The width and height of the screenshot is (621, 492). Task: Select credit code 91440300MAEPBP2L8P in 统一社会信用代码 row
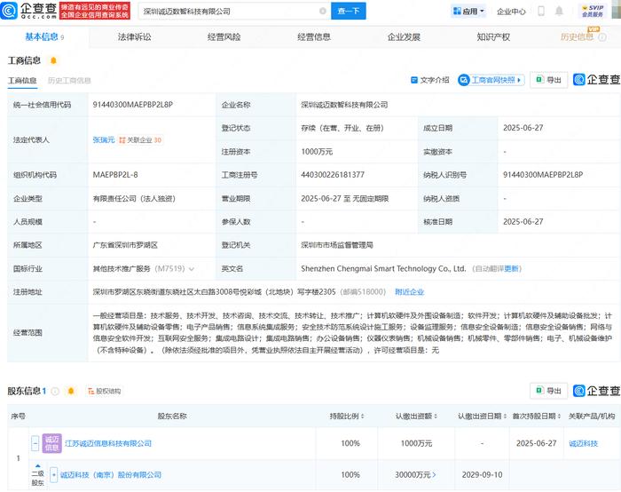pos(133,105)
